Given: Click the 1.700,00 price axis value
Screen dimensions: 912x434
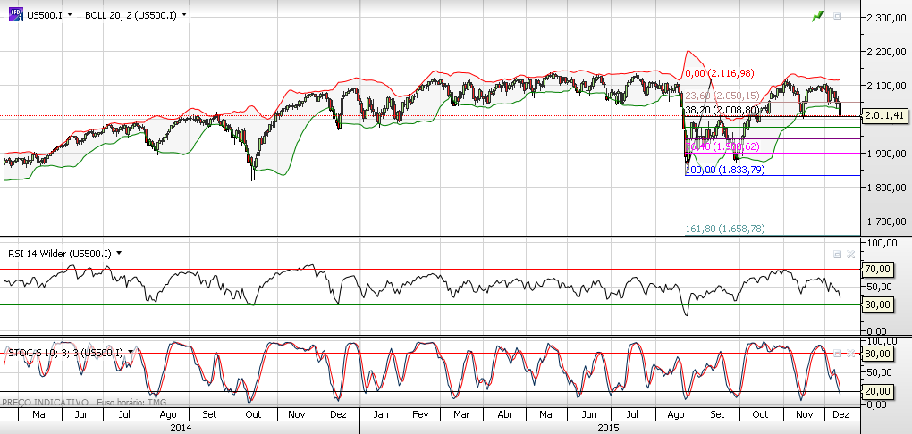Looking at the screenshot, I should coord(884,221).
